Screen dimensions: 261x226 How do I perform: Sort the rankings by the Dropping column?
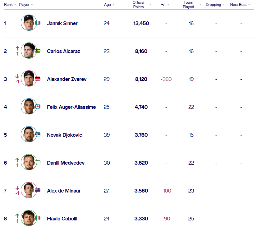tap(215, 5)
